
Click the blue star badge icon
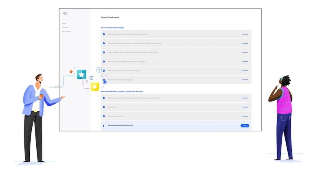click(81, 75)
